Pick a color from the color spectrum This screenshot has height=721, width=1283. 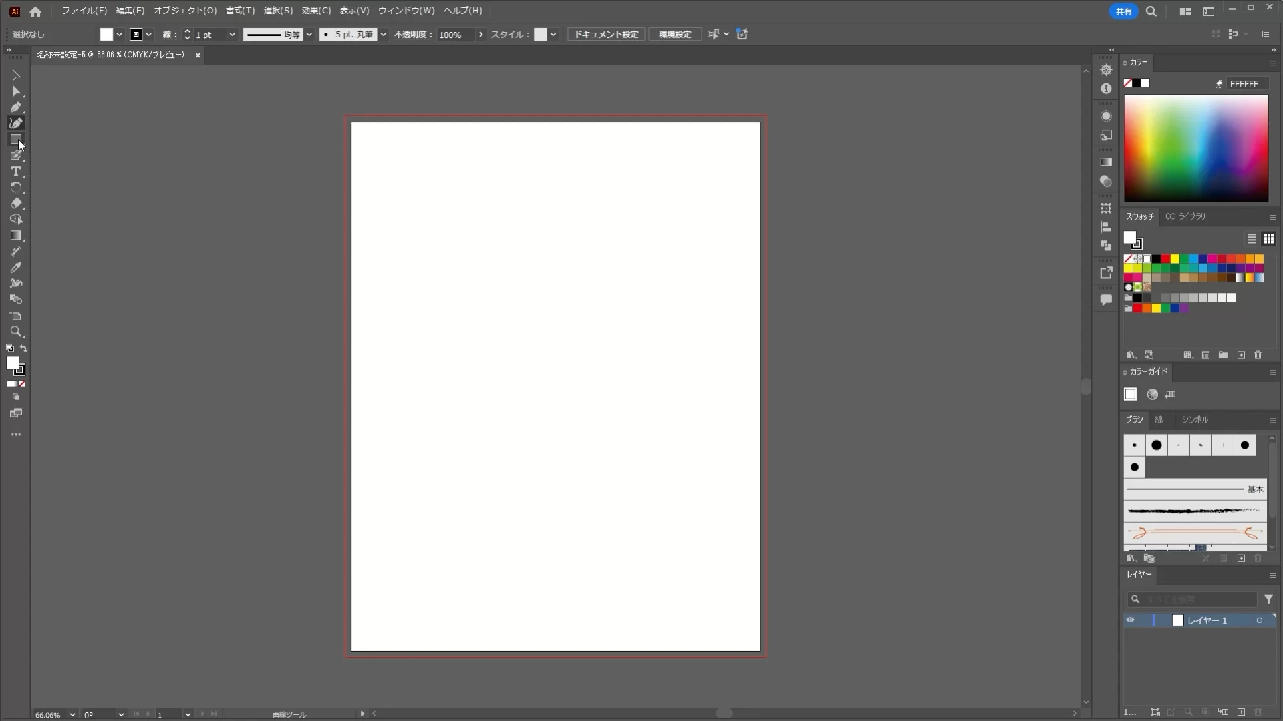(1196, 148)
